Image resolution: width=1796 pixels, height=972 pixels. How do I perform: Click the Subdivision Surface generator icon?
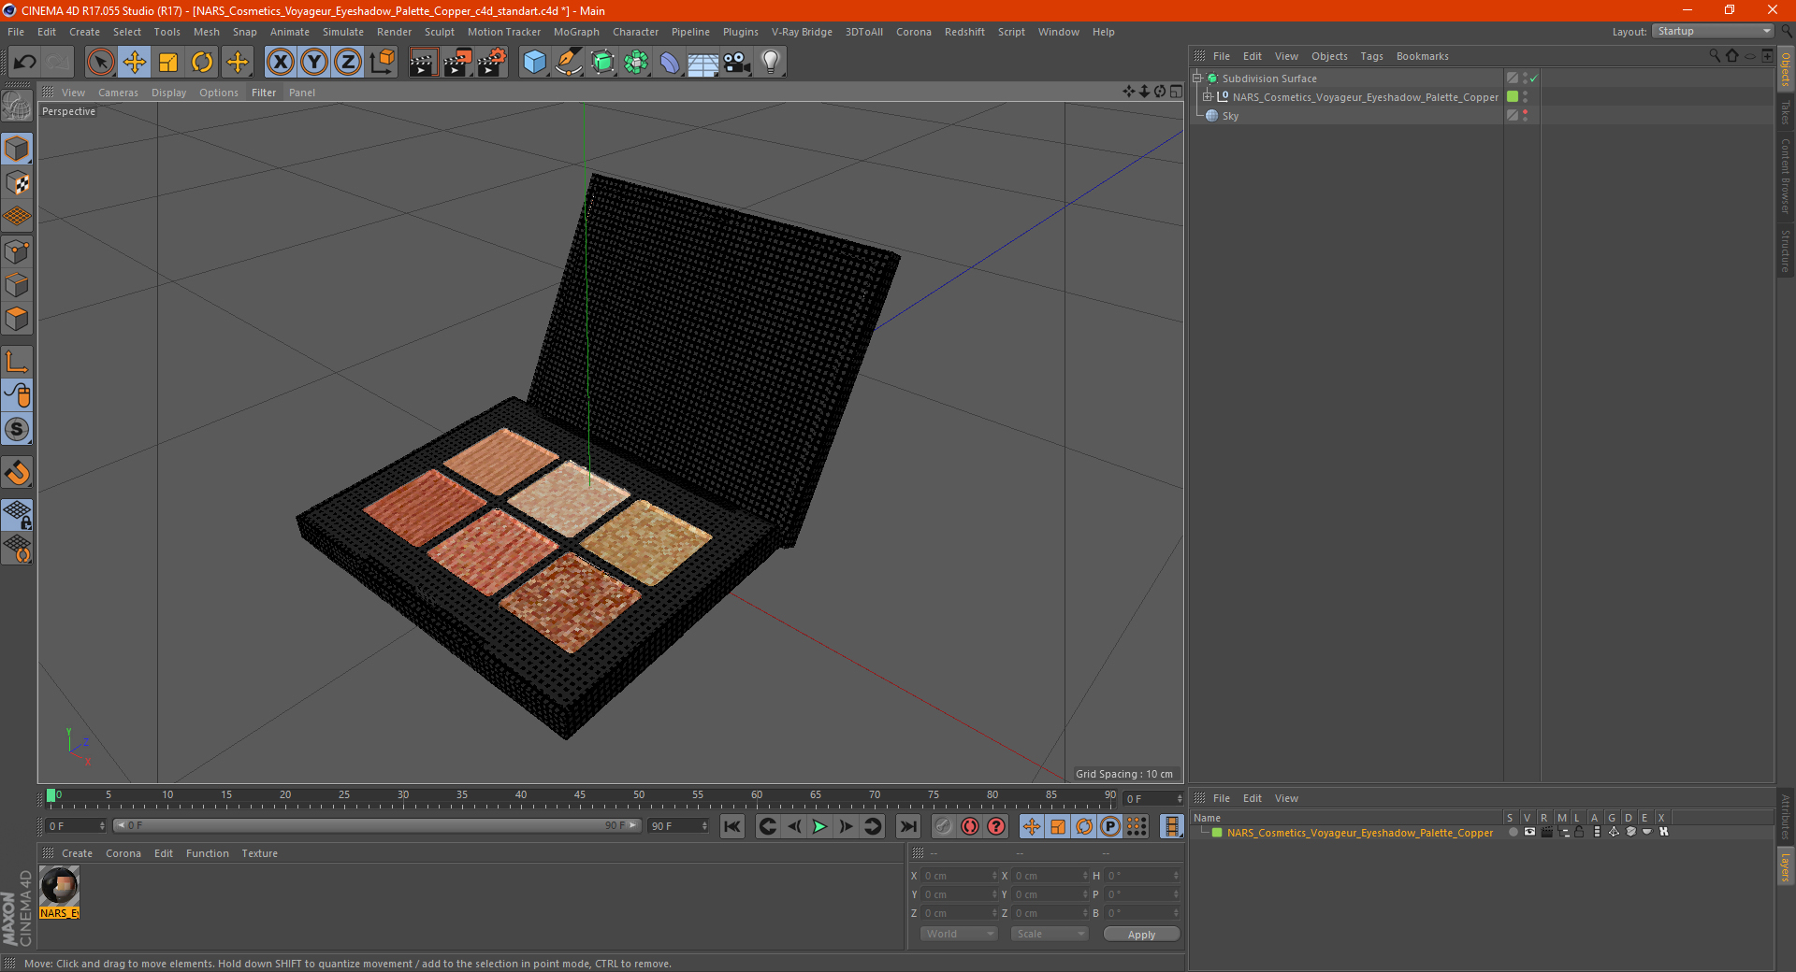(602, 63)
